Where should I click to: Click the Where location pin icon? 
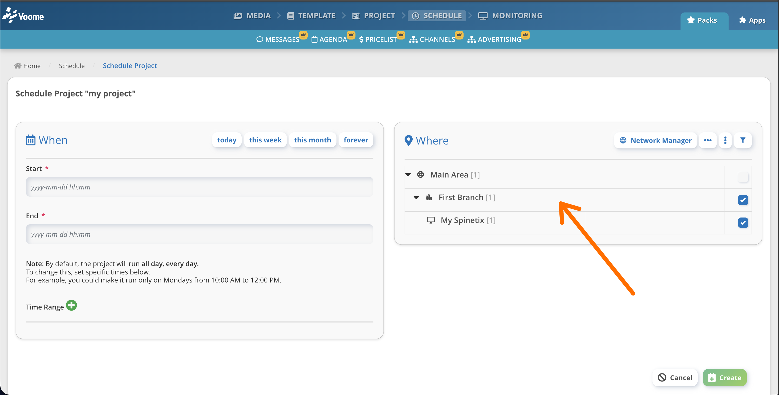pos(408,140)
